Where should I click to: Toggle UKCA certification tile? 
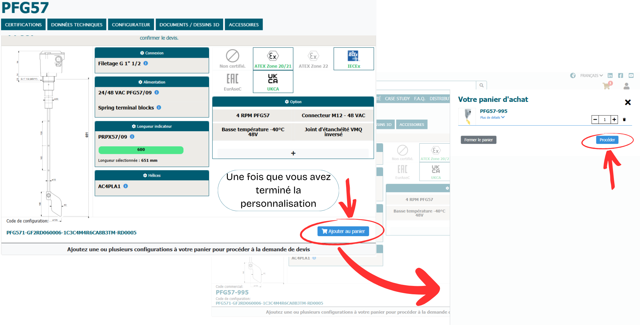click(273, 82)
